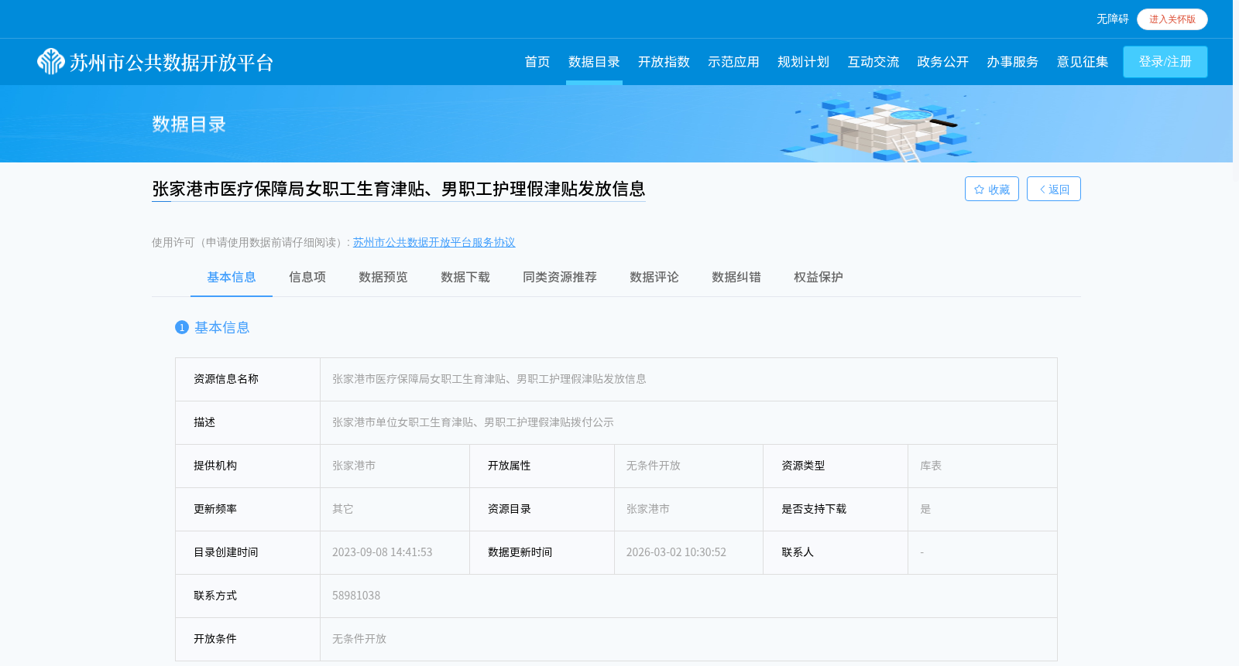The height and width of the screenshot is (666, 1239).
Task: Click the 更新频率 value 其它
Action: coord(343,509)
